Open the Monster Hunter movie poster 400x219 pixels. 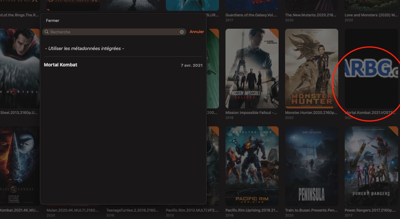pos(312,69)
